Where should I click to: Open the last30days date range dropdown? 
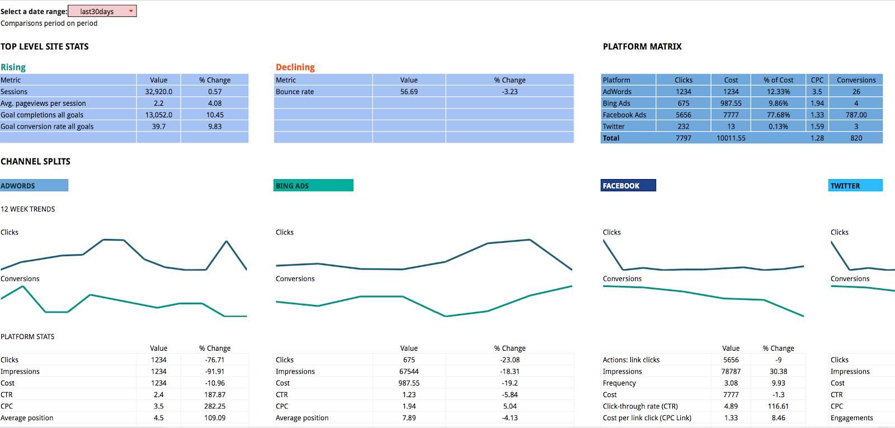click(x=97, y=11)
